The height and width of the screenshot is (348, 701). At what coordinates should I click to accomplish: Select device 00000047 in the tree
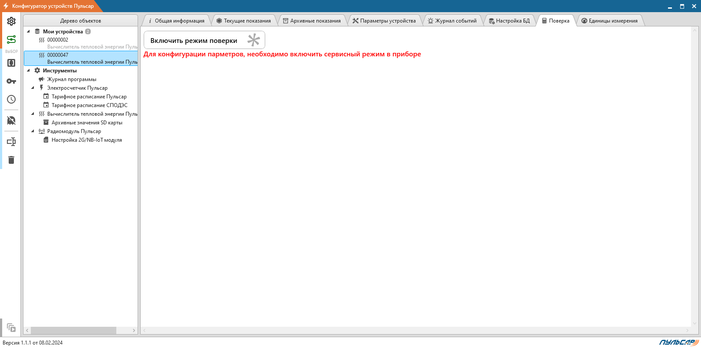coord(81,58)
